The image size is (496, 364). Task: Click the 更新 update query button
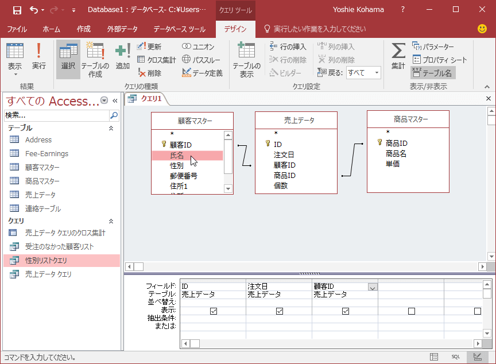(149, 47)
